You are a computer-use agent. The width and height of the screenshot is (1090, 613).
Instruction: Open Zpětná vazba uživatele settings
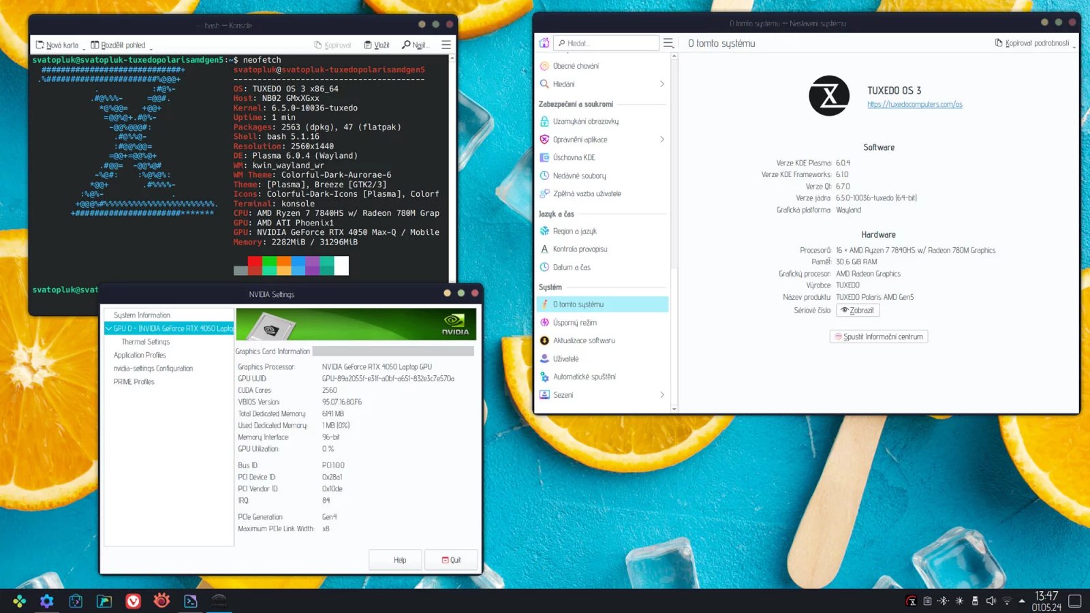point(602,194)
